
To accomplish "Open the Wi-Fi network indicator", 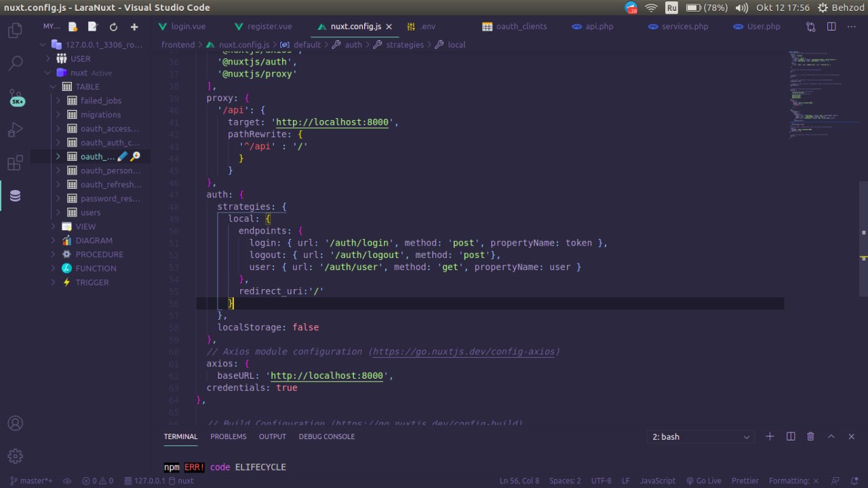I will click(651, 7).
